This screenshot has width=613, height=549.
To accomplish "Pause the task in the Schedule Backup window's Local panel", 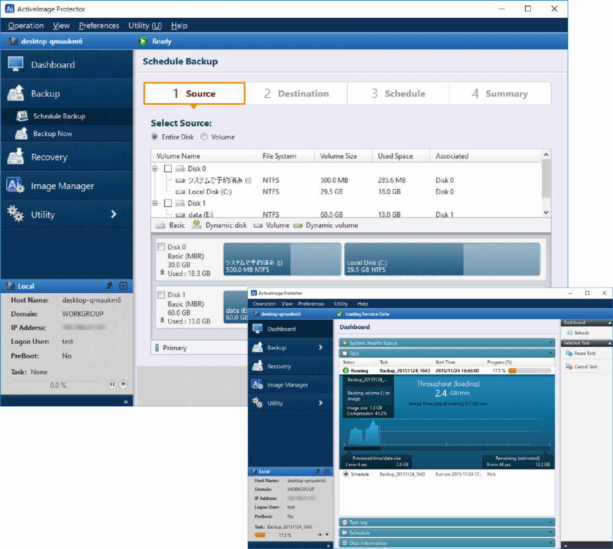I will [x=112, y=385].
